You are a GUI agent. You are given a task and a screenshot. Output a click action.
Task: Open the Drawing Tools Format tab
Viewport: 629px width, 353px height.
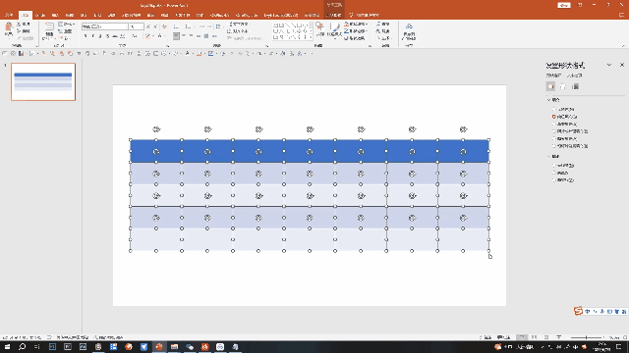click(x=333, y=15)
